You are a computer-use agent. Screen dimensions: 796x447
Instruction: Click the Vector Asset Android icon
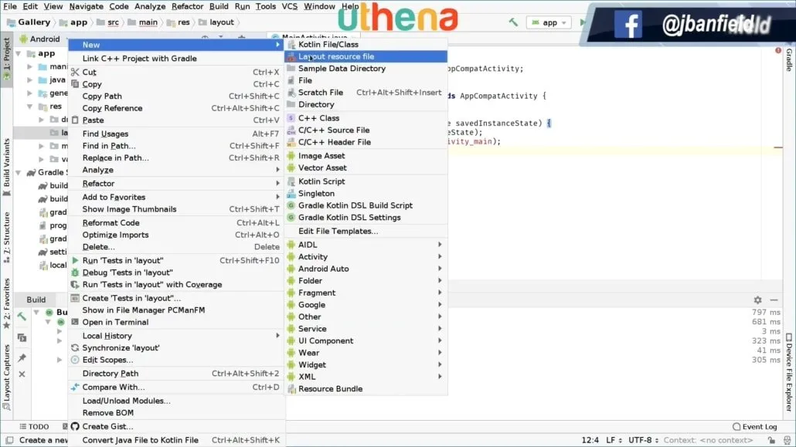291,168
